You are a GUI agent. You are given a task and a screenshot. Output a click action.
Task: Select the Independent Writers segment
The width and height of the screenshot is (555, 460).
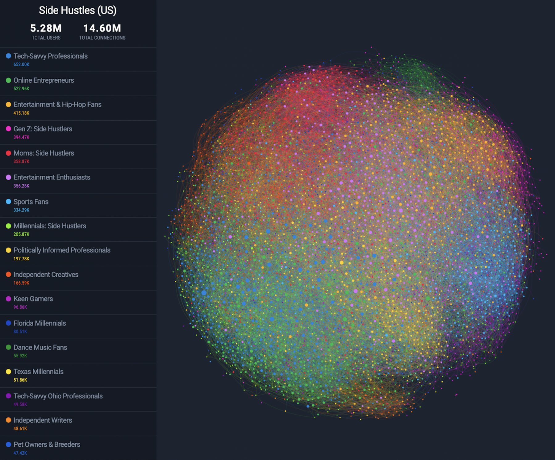[x=78, y=424]
